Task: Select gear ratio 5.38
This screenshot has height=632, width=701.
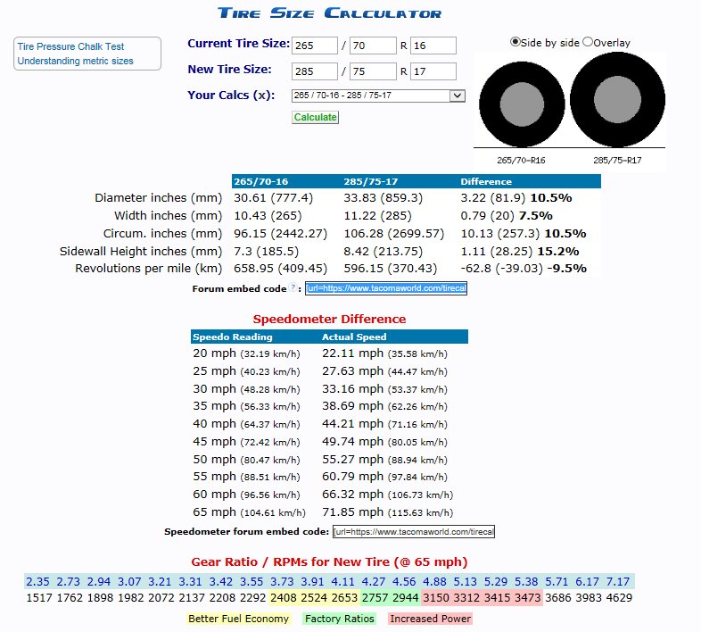Action: click(526, 582)
